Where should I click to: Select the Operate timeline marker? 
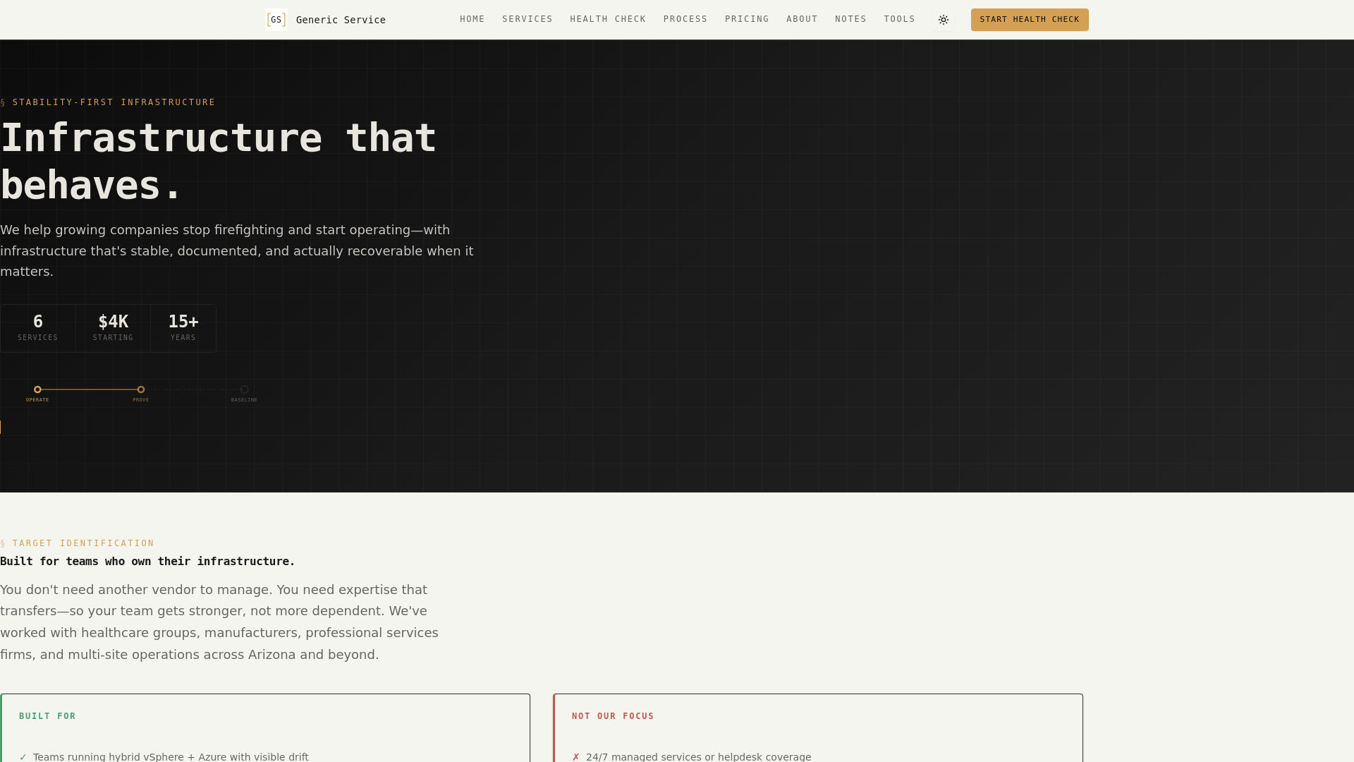[x=37, y=389]
